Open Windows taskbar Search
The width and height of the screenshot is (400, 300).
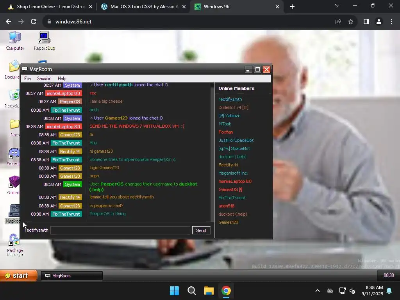tap(191, 291)
